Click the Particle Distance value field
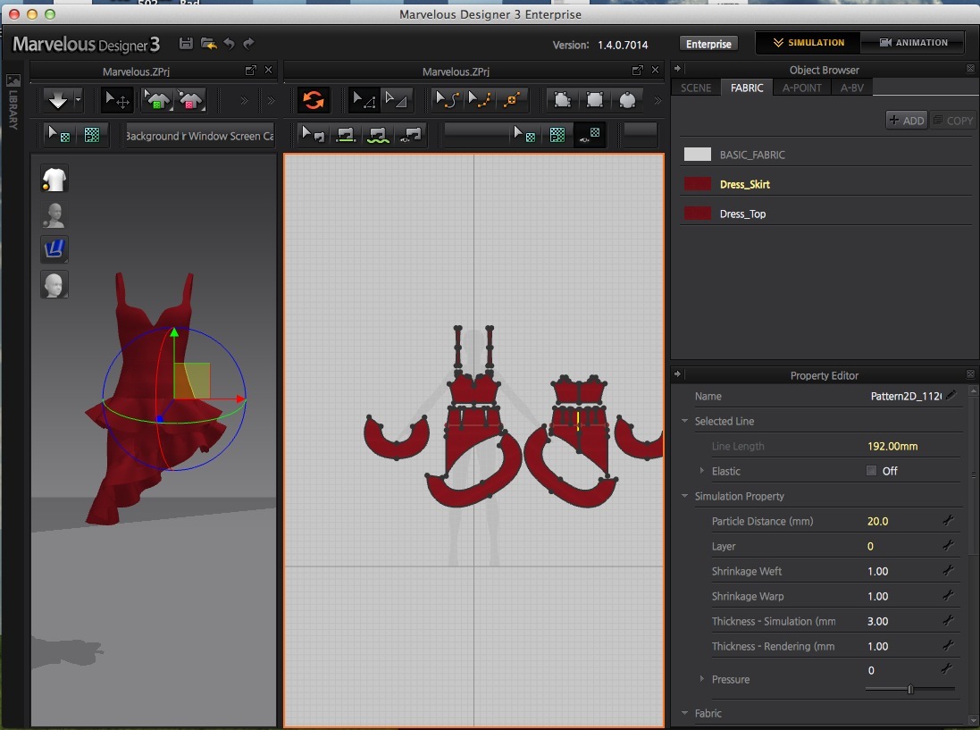Image resolution: width=980 pixels, height=730 pixels. coord(878,521)
